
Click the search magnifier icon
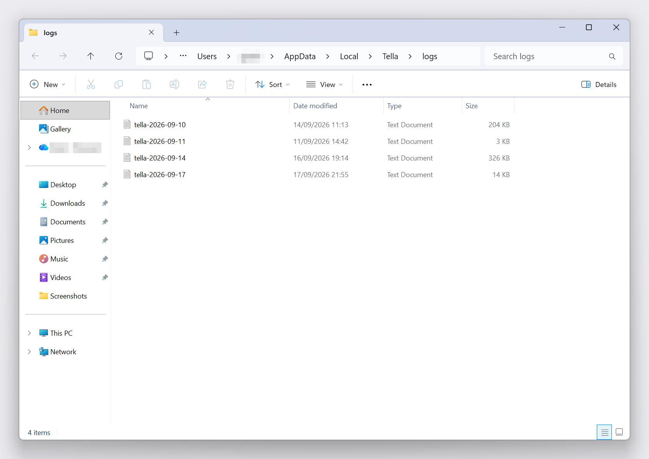[612, 56]
